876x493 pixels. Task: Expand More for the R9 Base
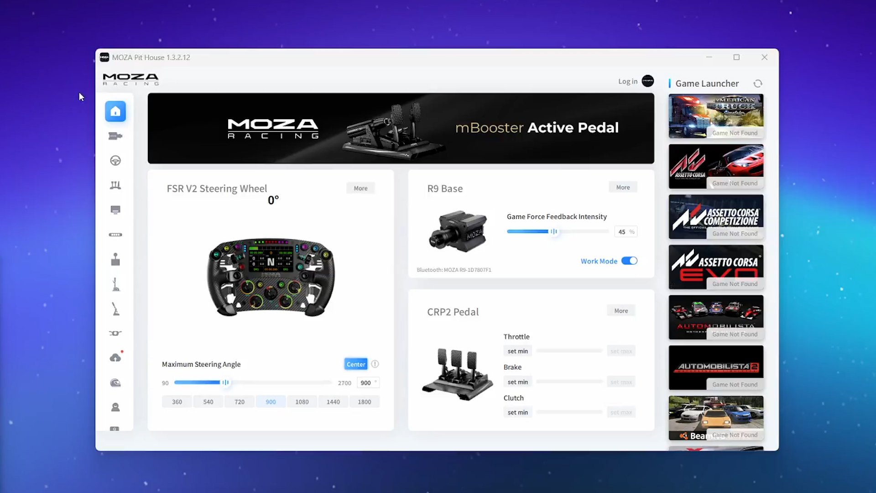(x=623, y=187)
